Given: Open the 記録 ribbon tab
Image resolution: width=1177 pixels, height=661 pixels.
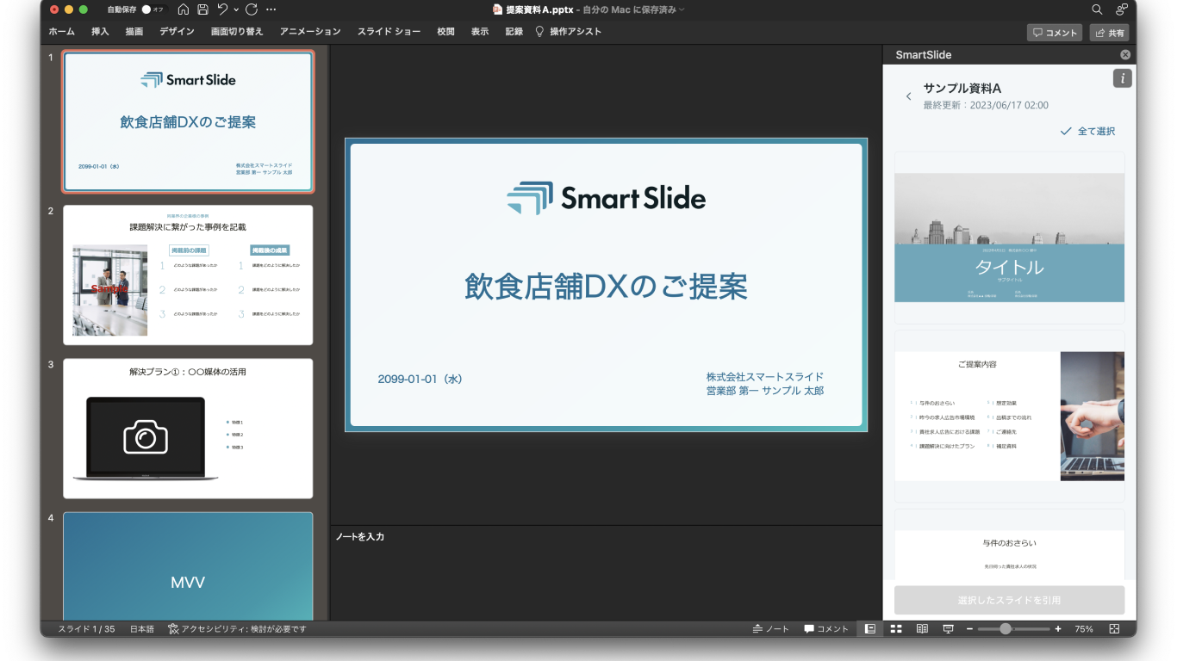Looking at the screenshot, I should pyautogui.click(x=514, y=32).
